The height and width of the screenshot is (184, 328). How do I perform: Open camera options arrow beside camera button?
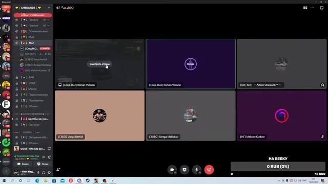(x=175, y=173)
